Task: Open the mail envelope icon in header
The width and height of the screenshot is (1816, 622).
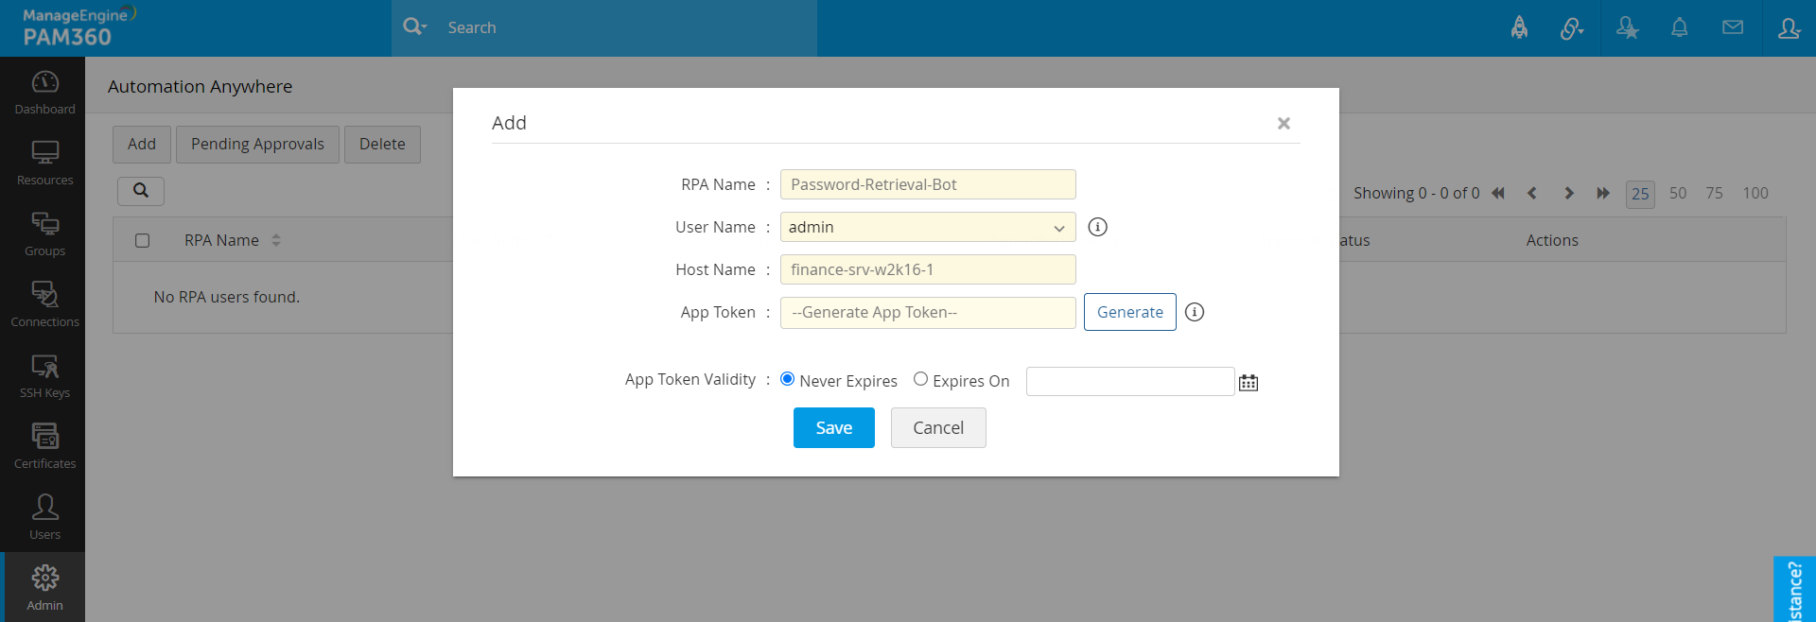Action: [1733, 27]
